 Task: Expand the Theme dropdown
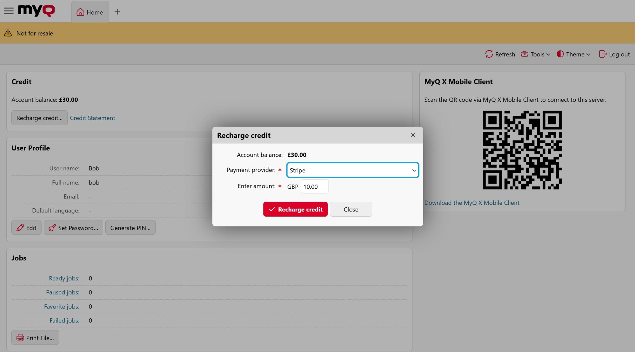pos(573,54)
